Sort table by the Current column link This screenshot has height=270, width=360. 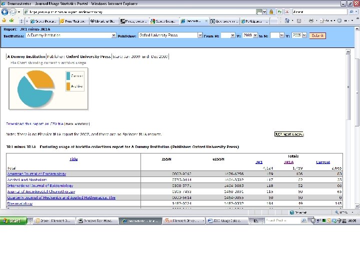click(323, 162)
